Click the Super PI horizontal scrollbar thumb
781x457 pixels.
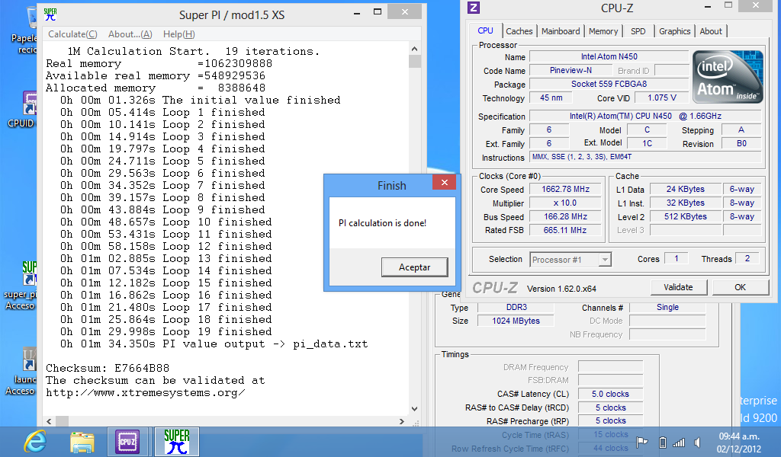tap(62, 421)
